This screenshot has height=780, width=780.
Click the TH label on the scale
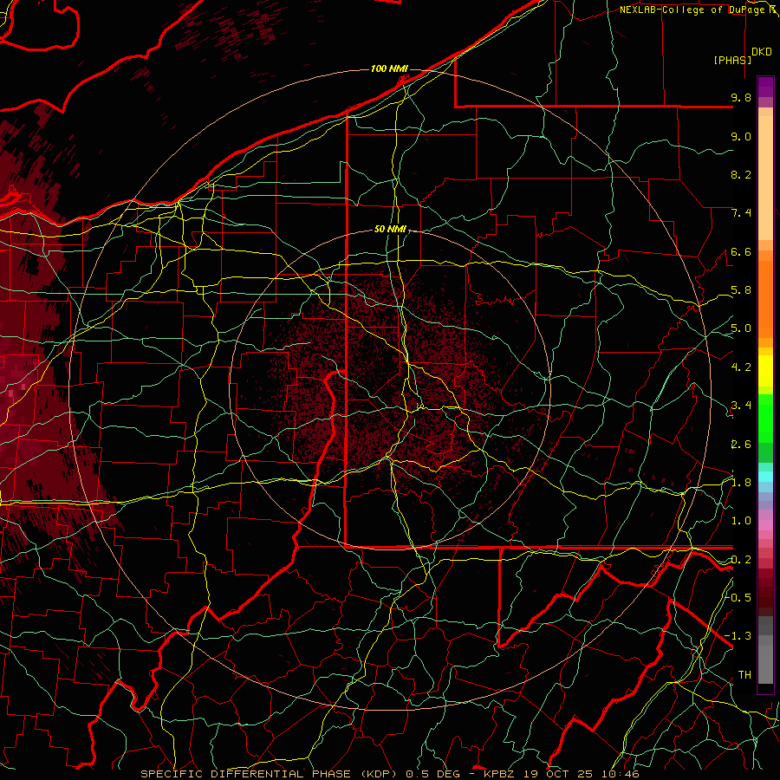point(744,675)
